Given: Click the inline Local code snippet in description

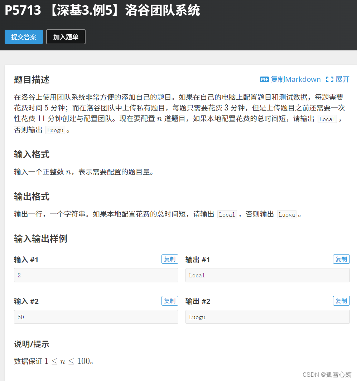Looking at the screenshot, I should point(327,119).
